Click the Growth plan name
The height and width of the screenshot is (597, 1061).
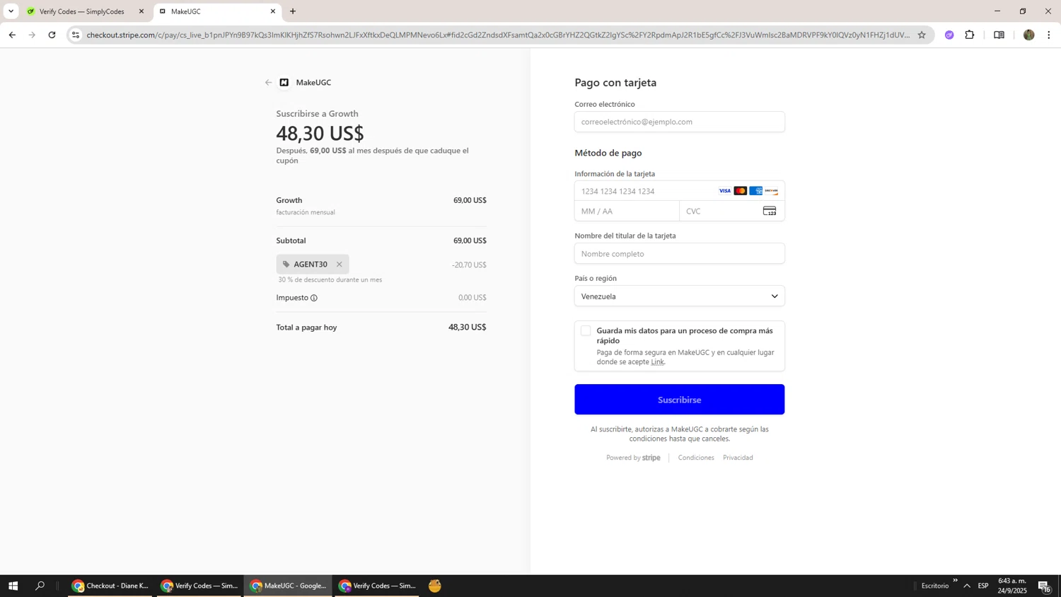coord(289,200)
